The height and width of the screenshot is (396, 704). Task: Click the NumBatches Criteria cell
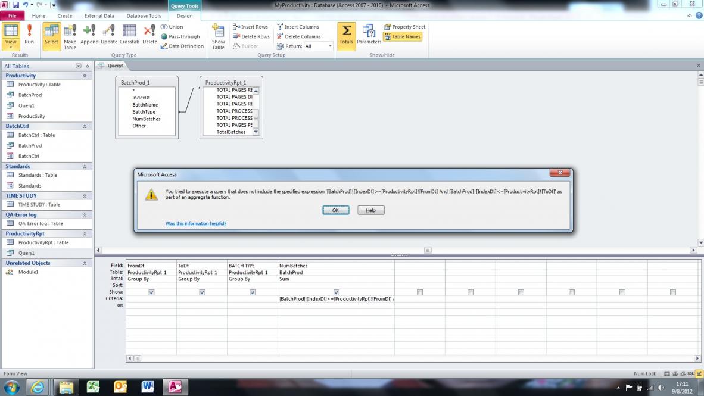click(x=336, y=299)
